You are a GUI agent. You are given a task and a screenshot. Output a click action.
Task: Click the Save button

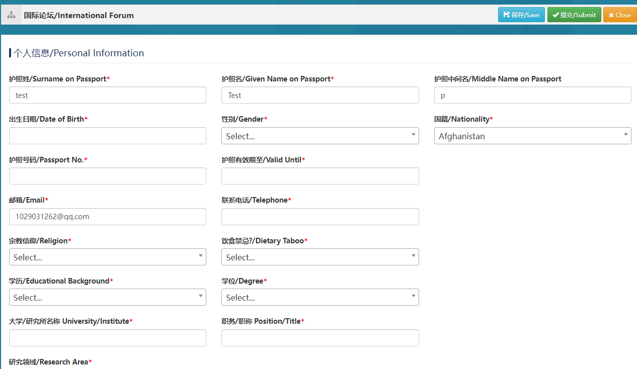[x=521, y=15]
